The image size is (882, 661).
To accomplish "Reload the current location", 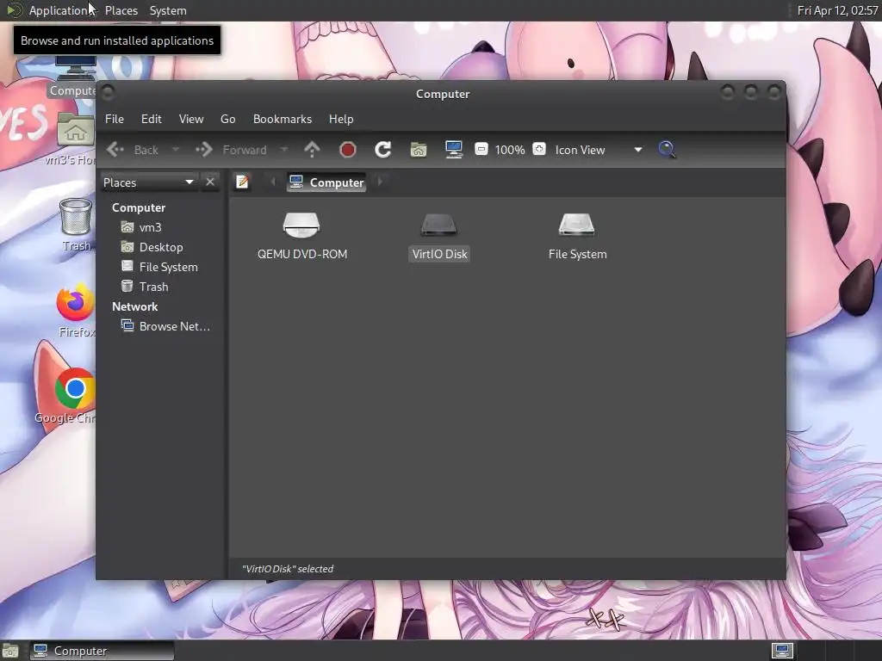I will [383, 150].
